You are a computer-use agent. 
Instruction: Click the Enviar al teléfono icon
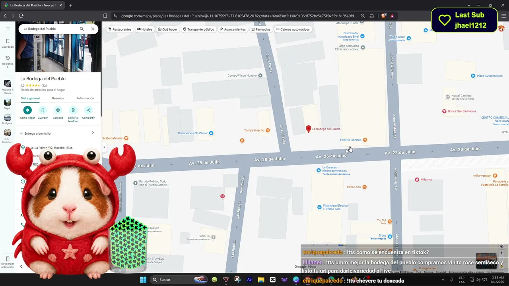(73, 110)
